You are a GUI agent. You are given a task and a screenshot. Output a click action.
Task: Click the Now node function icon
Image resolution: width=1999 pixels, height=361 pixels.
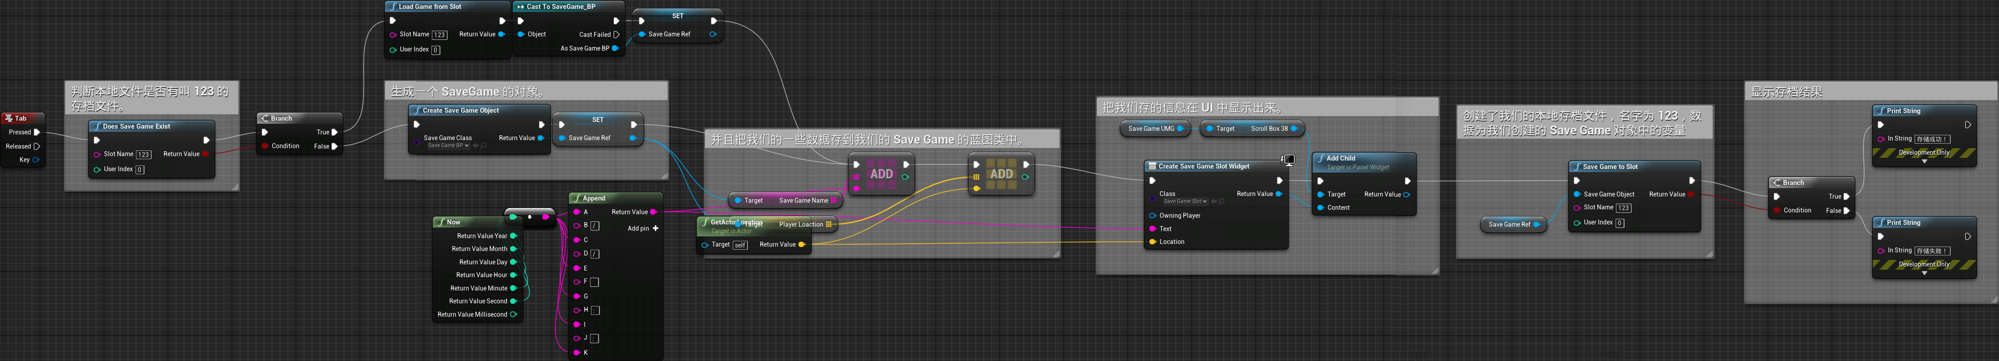(x=442, y=222)
